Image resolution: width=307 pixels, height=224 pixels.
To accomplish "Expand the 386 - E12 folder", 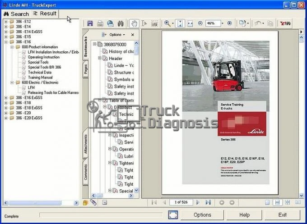I will pyautogui.click(x=6, y=22).
